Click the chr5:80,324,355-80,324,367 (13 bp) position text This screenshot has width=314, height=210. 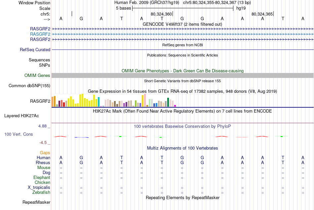[x=217, y=3]
